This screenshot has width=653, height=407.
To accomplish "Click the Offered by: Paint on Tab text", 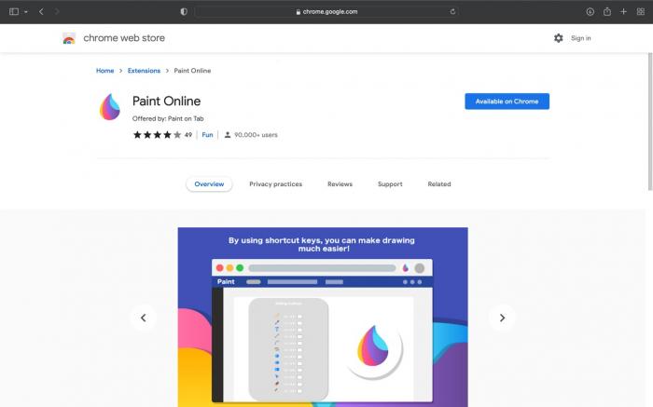I will (x=168, y=118).
